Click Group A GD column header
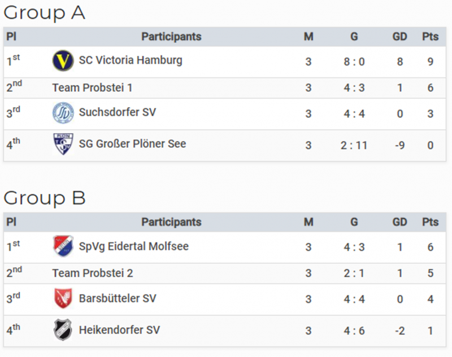The width and height of the screenshot is (452, 357). coord(399,37)
